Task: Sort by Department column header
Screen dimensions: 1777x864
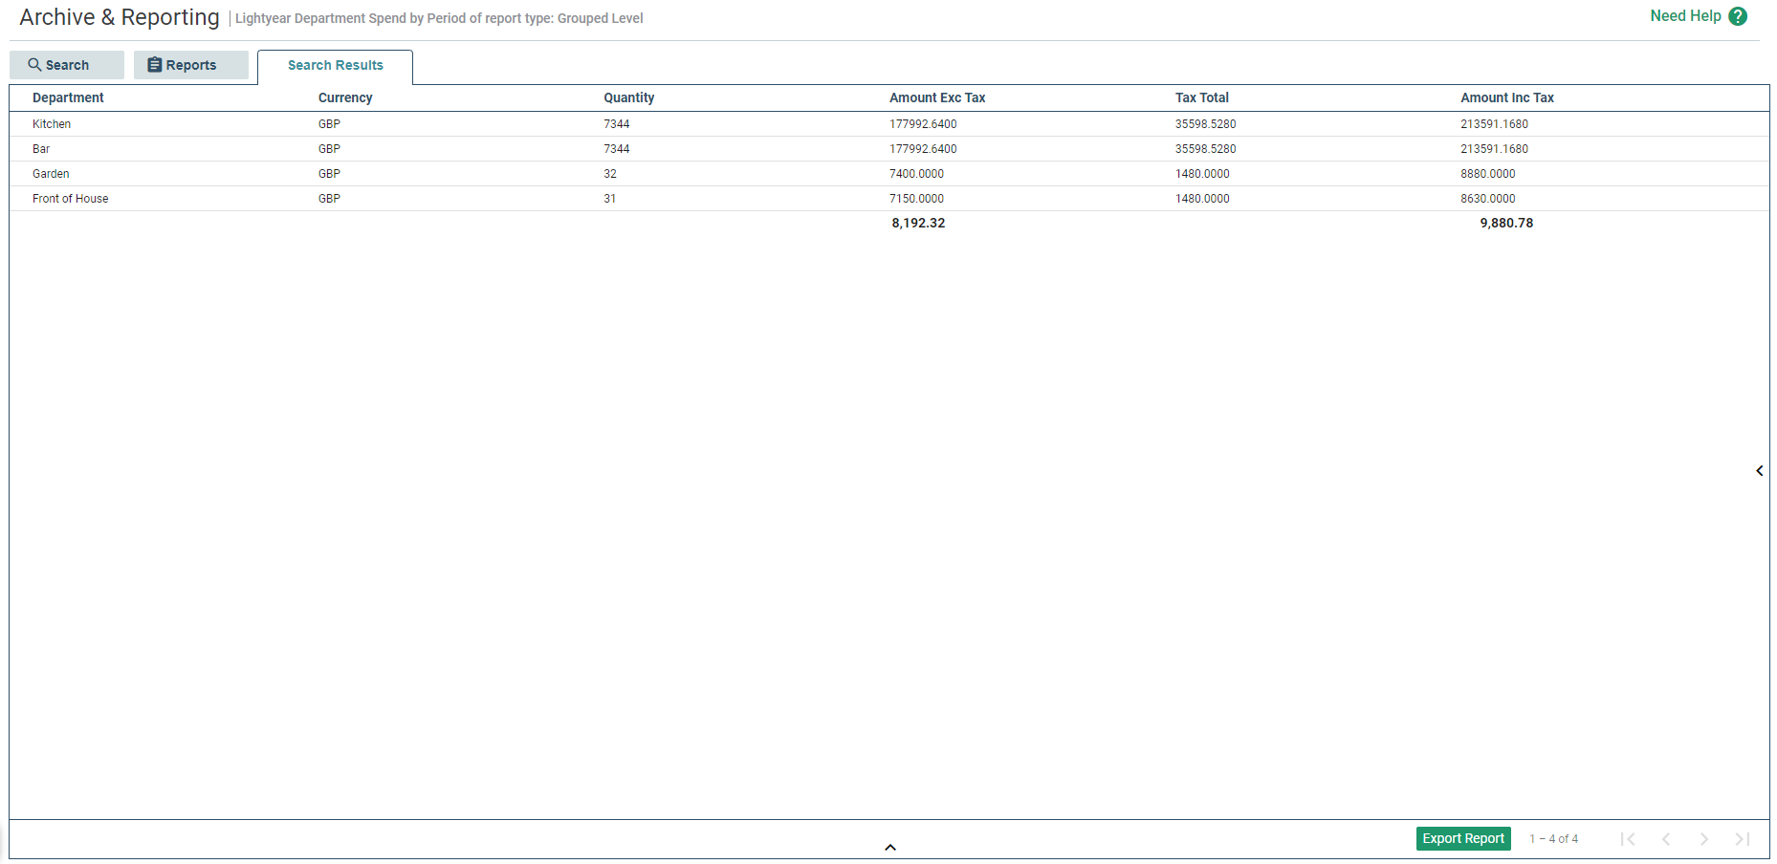Action: pyautogui.click(x=68, y=97)
